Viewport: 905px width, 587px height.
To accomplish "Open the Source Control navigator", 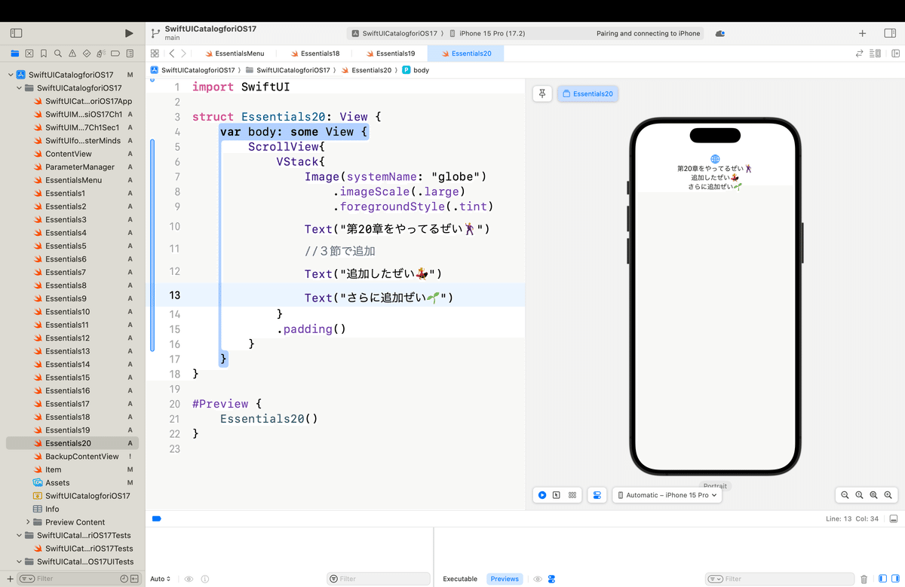I will point(29,54).
